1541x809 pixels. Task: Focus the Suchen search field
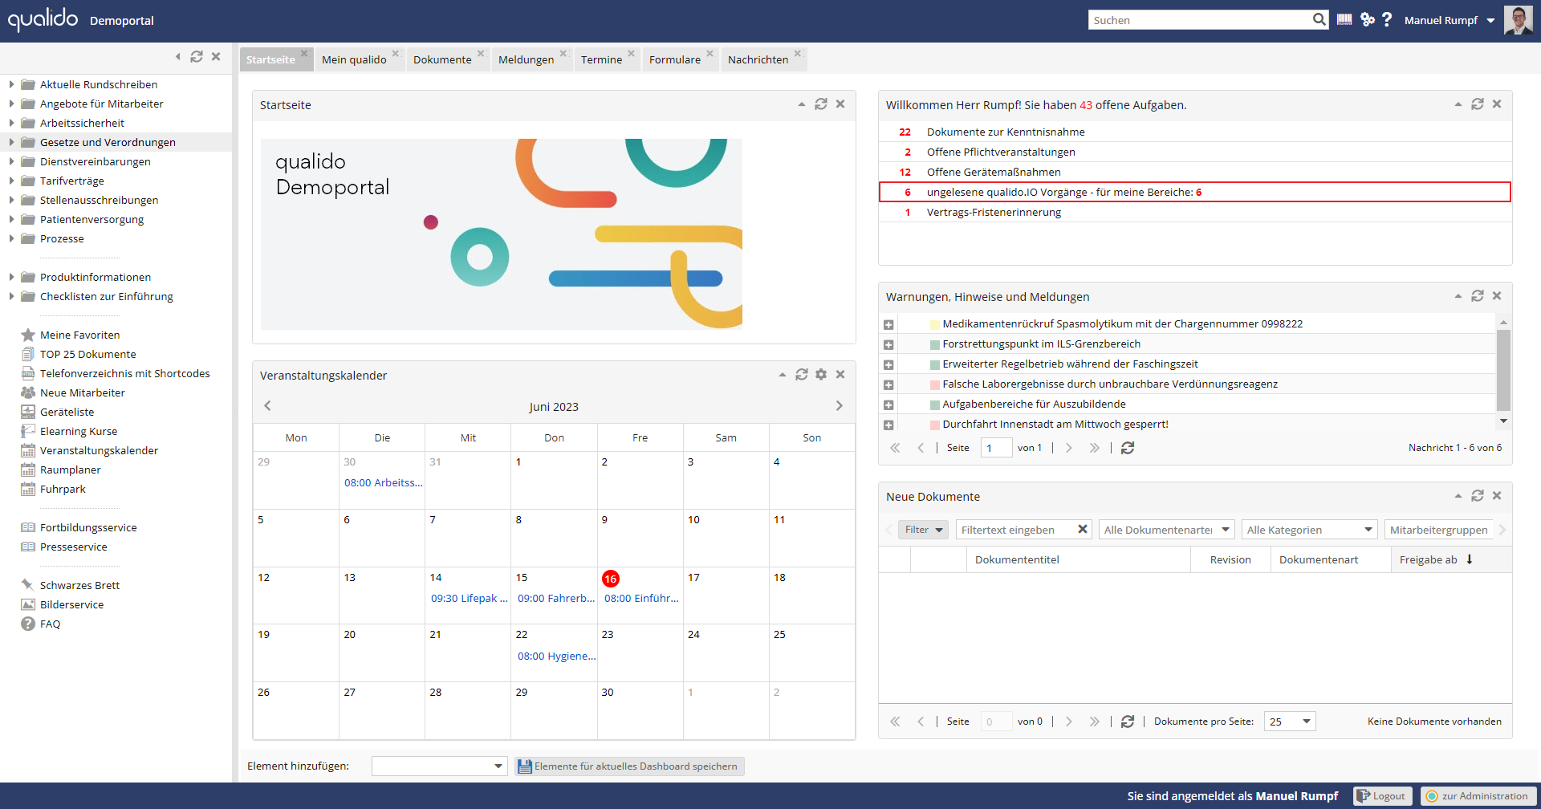click(1199, 20)
